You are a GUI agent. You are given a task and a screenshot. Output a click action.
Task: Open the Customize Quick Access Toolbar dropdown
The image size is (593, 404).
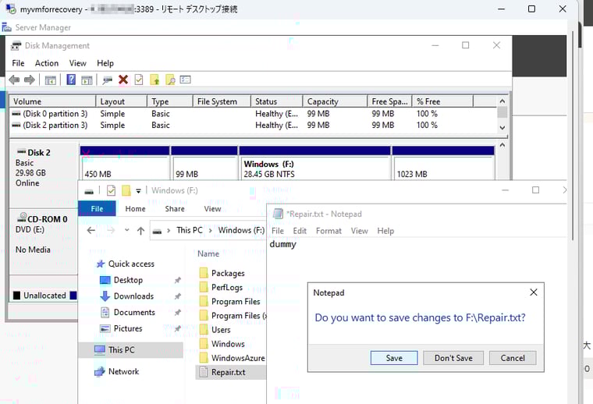pos(138,191)
